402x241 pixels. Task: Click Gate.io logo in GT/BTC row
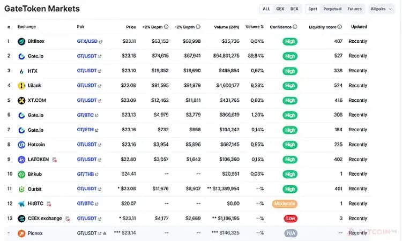tap(21, 115)
